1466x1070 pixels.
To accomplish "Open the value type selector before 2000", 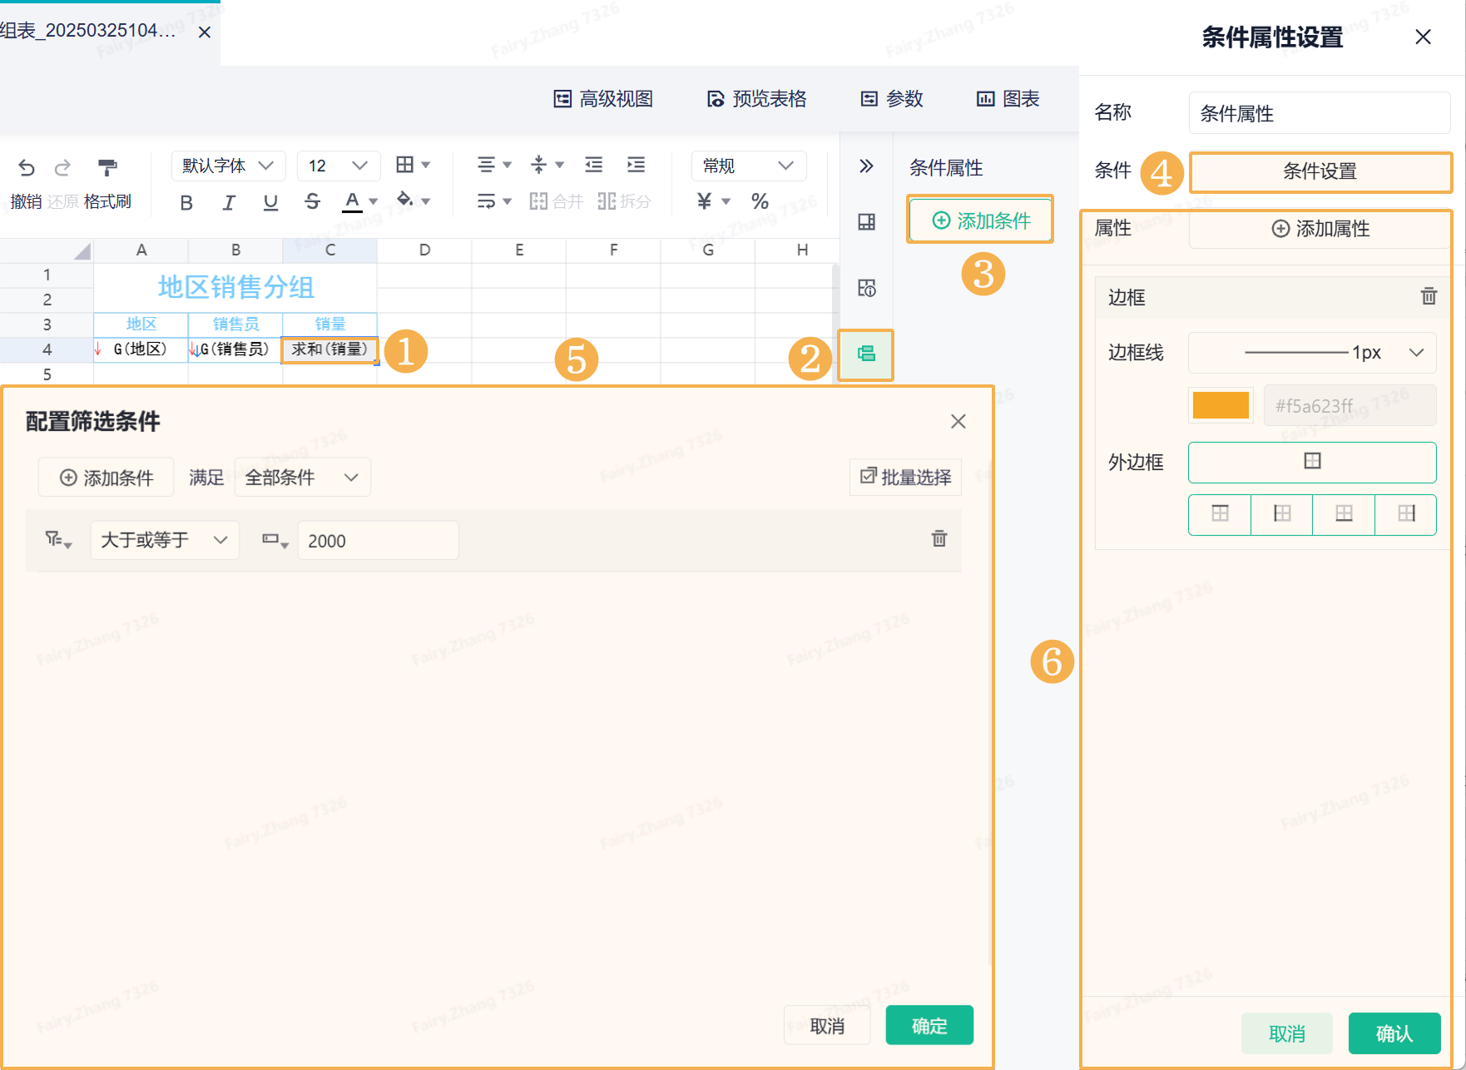I will click(x=275, y=540).
